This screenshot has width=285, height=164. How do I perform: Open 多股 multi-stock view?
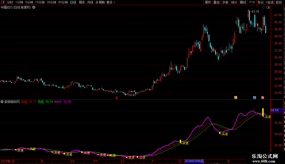(225, 2)
